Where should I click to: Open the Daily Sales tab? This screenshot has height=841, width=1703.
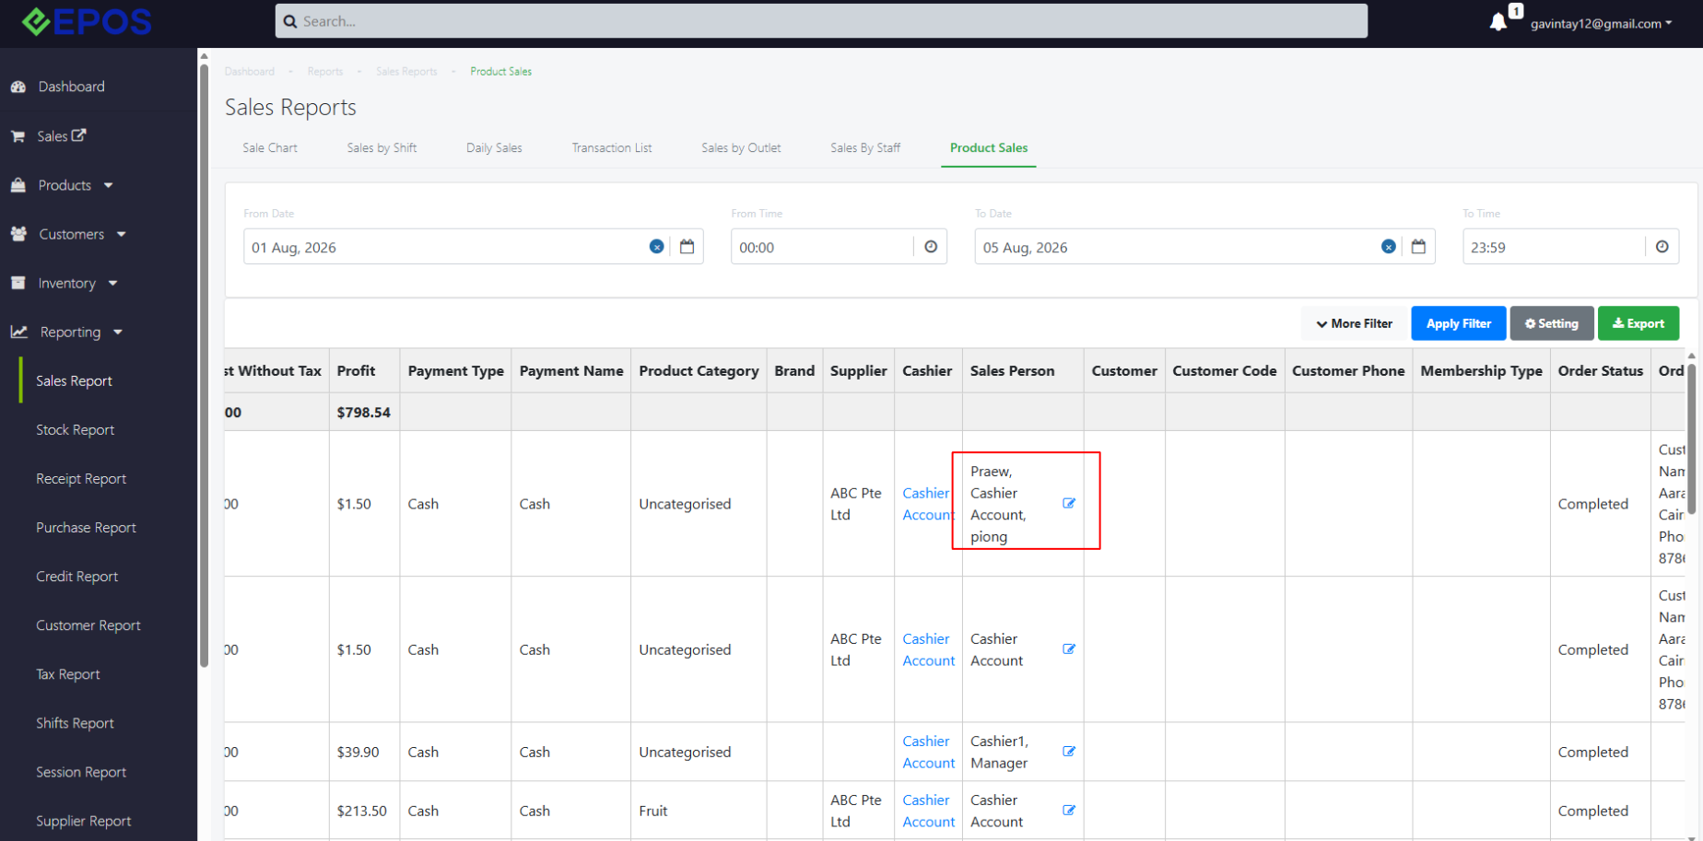click(x=494, y=147)
